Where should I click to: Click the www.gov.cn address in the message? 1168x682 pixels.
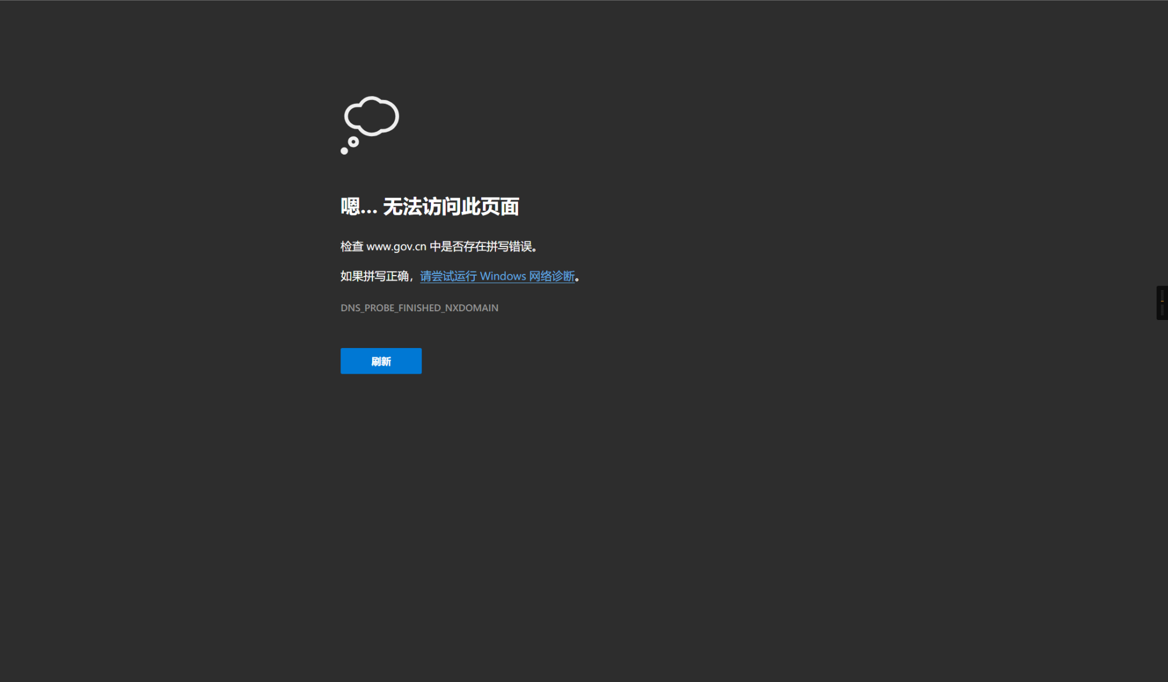click(x=397, y=246)
